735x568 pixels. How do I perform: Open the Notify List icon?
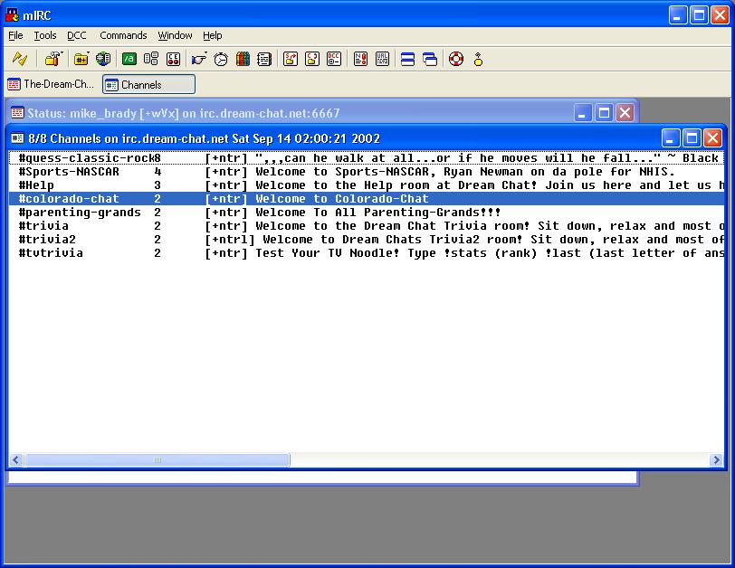click(x=360, y=59)
